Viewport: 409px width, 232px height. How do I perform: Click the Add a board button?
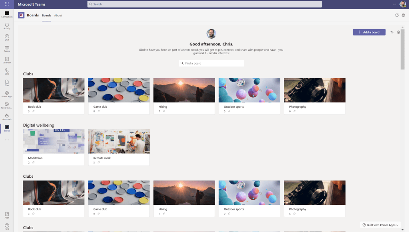tap(369, 32)
